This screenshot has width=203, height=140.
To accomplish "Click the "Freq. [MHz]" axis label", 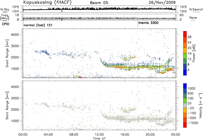I will pyautogui.click(x=5, y=17).
